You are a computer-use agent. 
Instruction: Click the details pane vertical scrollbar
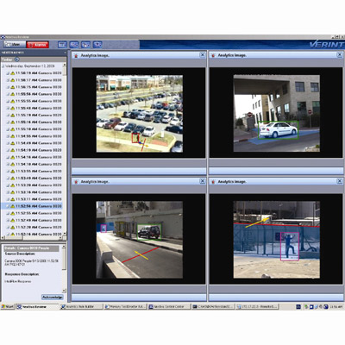[x=65, y=268]
